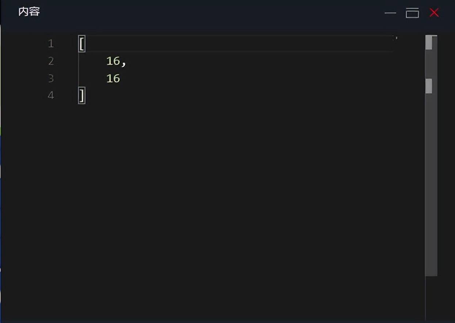Click the second light marker on the scrollbar

click(x=429, y=86)
